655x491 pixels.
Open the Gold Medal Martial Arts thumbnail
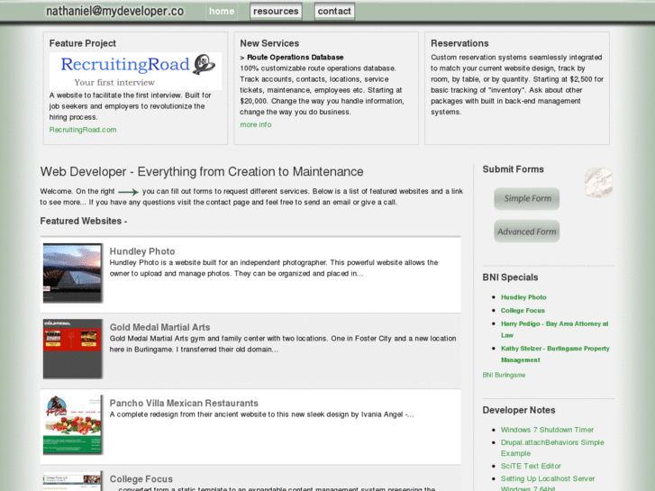click(x=73, y=349)
